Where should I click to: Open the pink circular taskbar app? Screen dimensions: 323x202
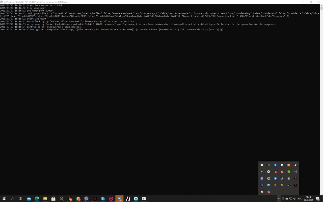tap(111, 199)
